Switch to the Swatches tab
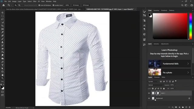This screenshot has width=194, height=109. click(156, 10)
